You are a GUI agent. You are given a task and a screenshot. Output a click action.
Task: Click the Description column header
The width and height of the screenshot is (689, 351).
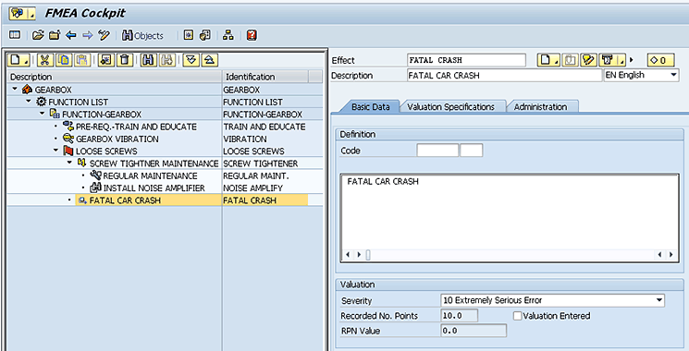115,77
